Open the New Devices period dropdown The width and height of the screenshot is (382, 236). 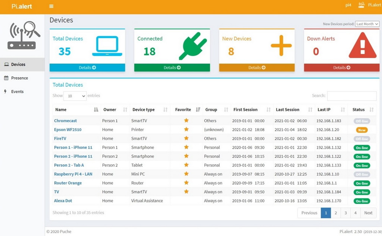coord(367,24)
